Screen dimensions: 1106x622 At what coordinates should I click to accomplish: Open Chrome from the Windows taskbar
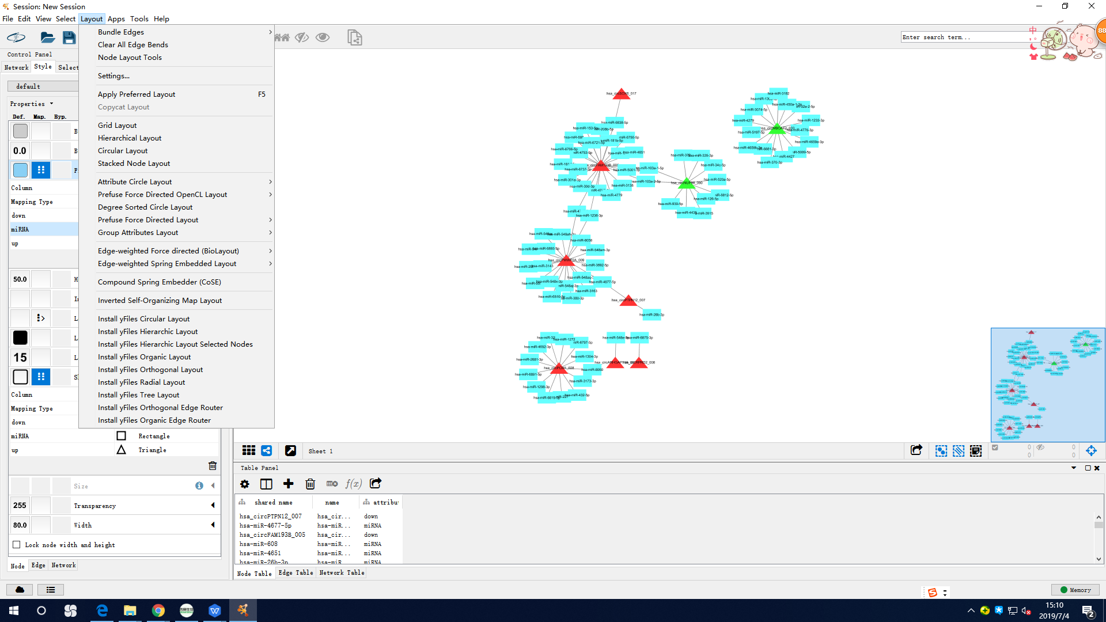coord(158,610)
